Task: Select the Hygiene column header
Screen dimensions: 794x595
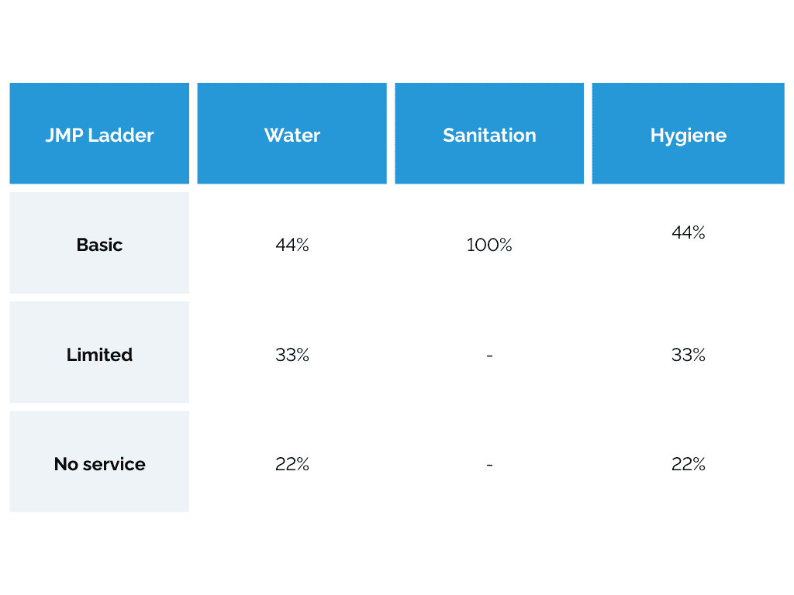Action: (x=688, y=133)
